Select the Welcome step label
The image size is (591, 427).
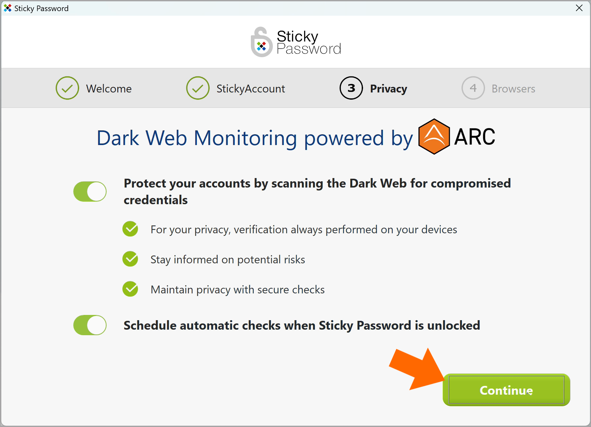tap(109, 89)
